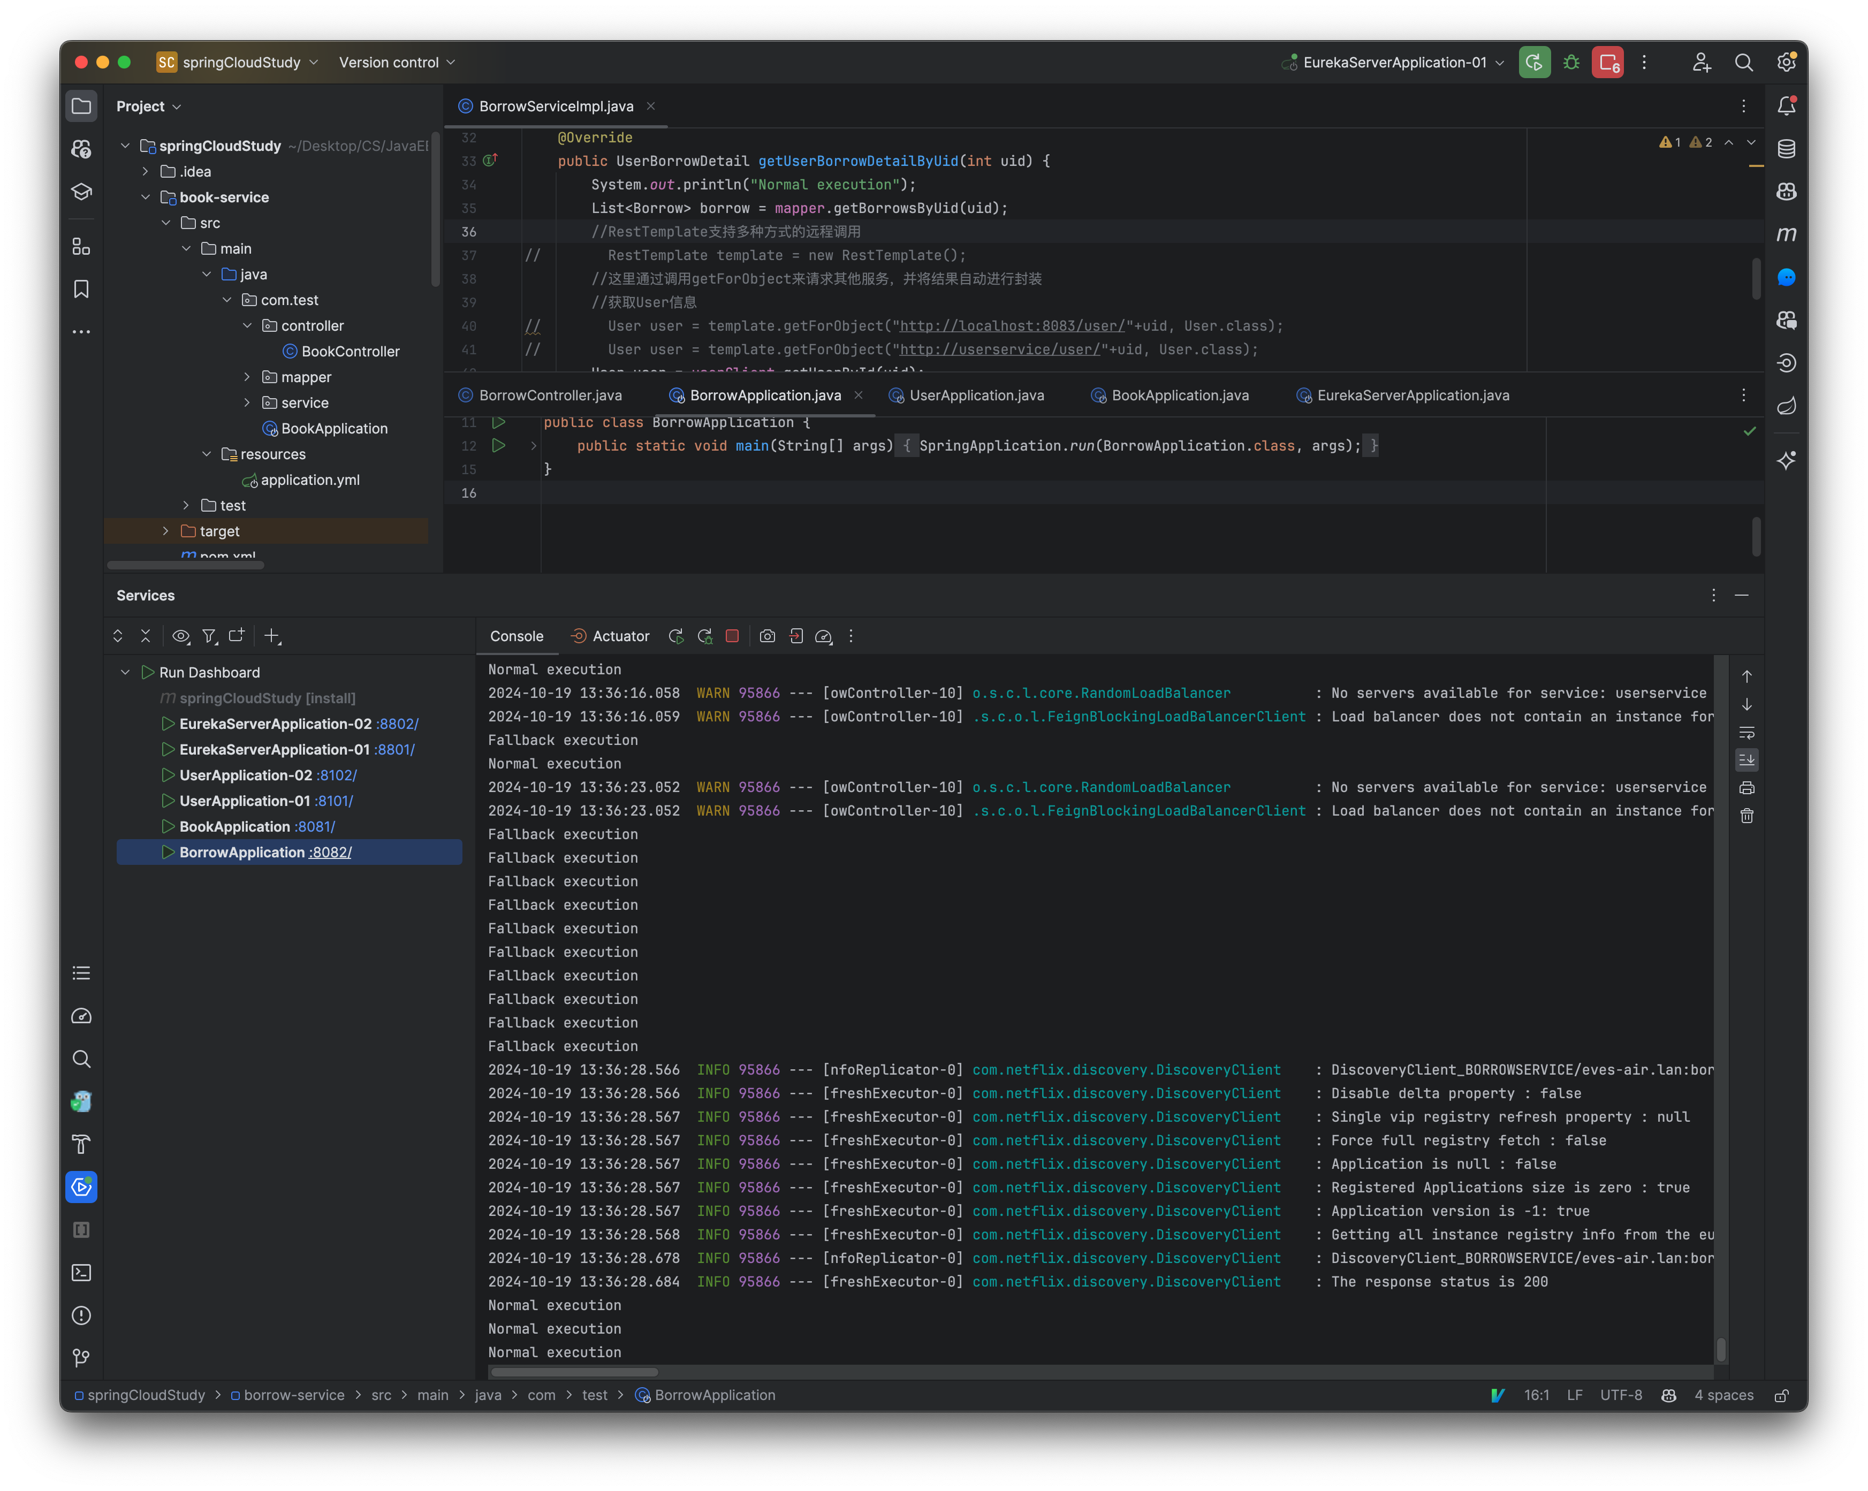This screenshot has height=1491, width=1868.
Task: Change indentation via 4 spaces status item
Action: pyautogui.click(x=1722, y=1395)
